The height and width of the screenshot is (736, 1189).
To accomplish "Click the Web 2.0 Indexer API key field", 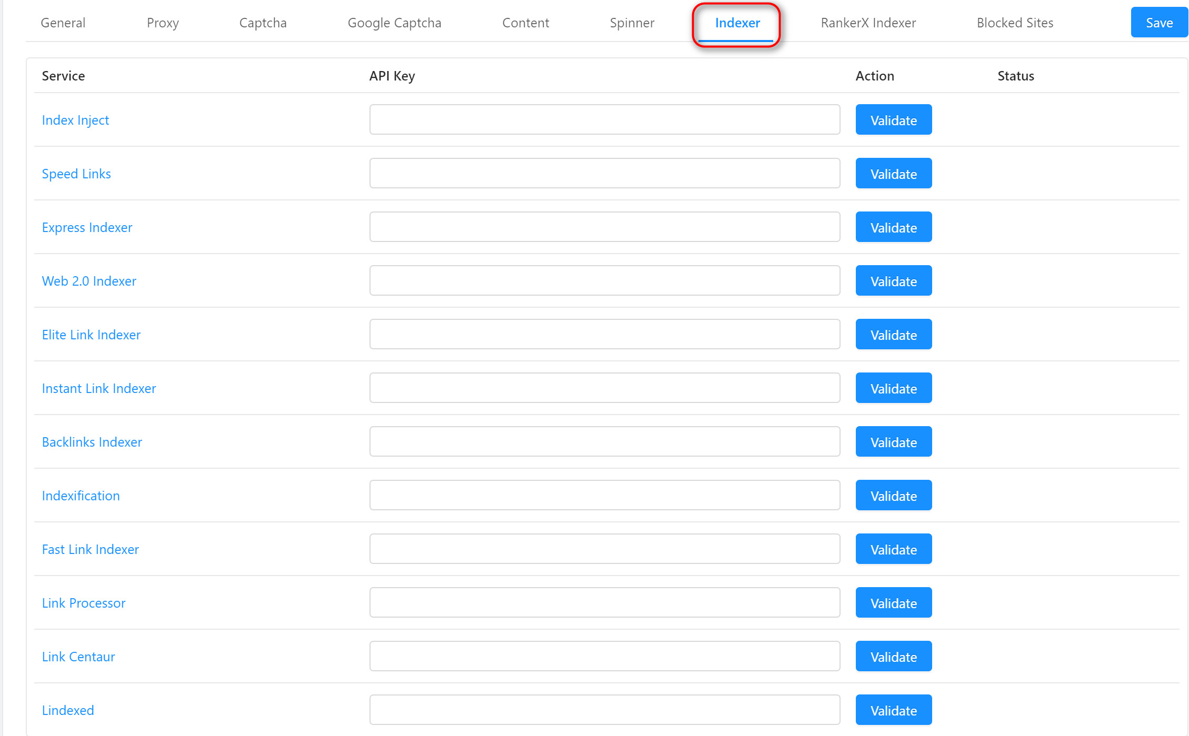I will click(604, 280).
